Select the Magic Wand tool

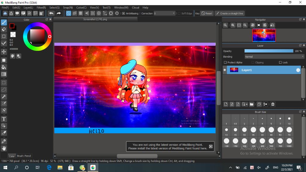coord(4,96)
